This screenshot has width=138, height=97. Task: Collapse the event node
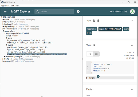(x=7, y=45)
